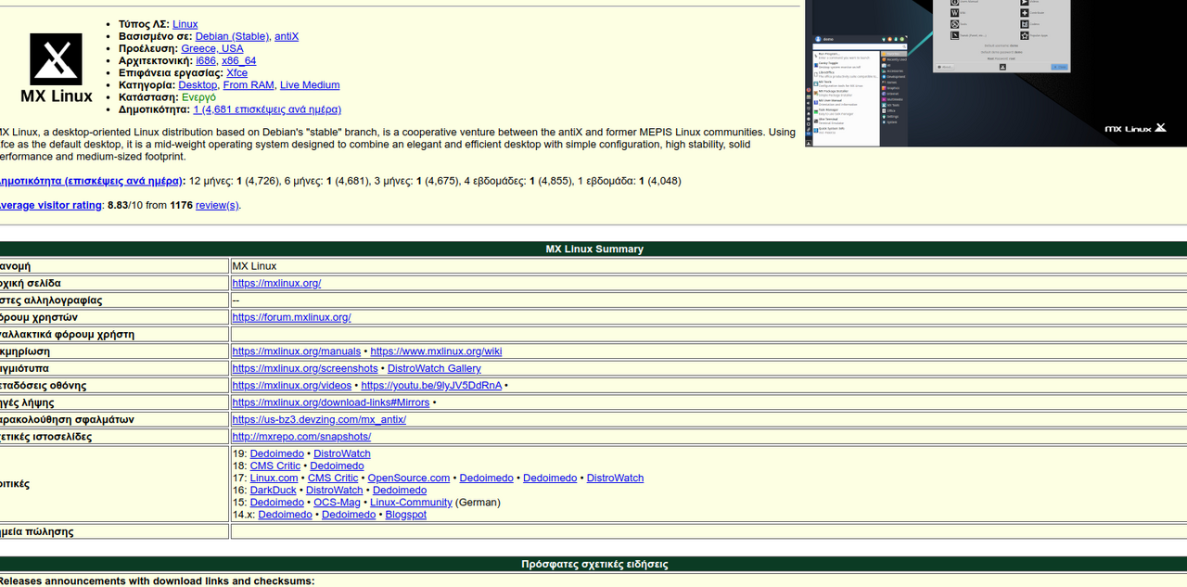Open the CMS Critic review in row 18

(275, 466)
